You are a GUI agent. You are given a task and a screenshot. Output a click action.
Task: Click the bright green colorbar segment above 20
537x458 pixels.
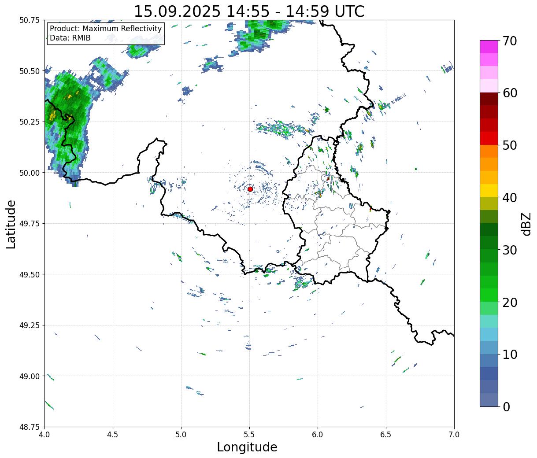click(489, 295)
